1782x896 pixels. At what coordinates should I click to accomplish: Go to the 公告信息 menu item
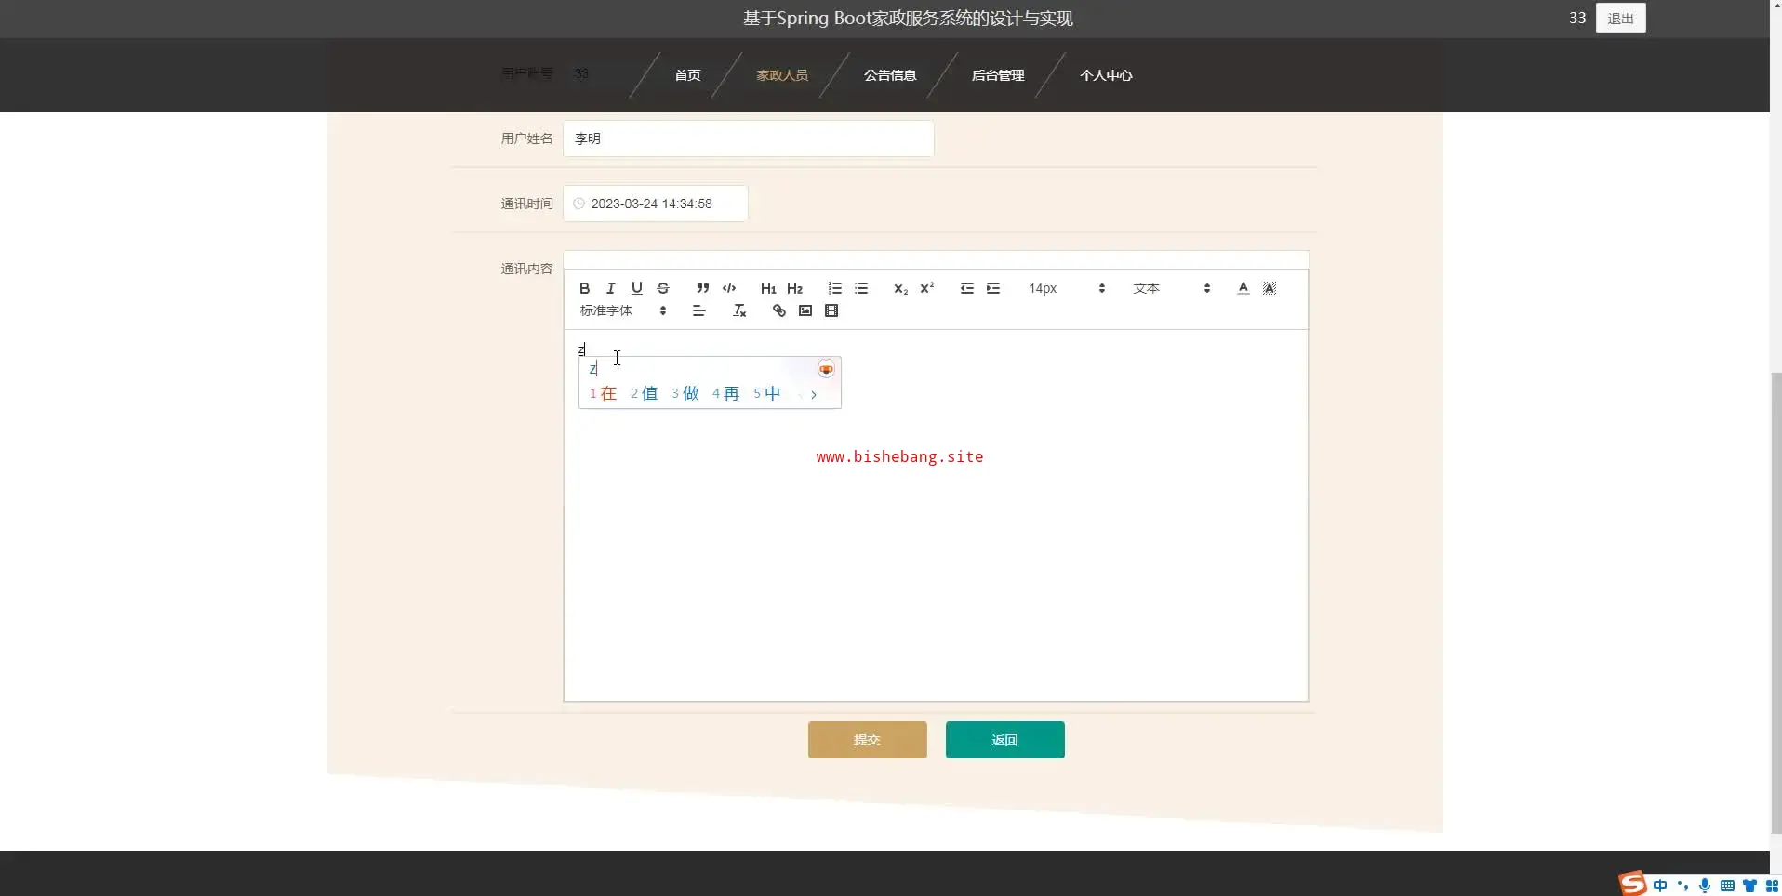point(890,75)
